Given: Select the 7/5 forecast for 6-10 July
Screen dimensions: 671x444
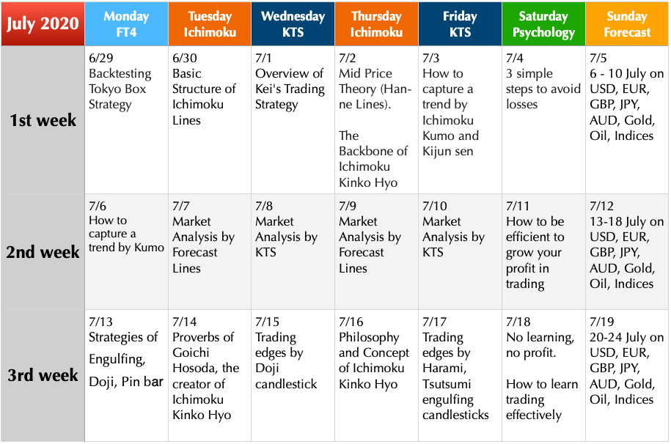Looking at the screenshot, I should point(627,119).
